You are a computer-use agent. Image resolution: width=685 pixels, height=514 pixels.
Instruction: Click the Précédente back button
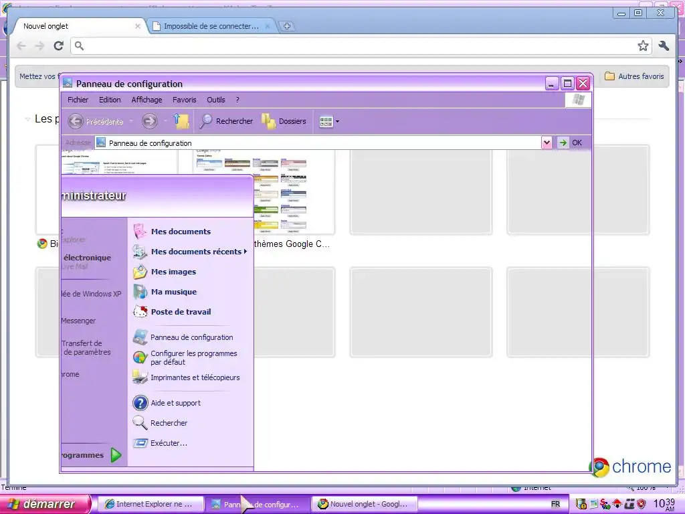click(96, 122)
